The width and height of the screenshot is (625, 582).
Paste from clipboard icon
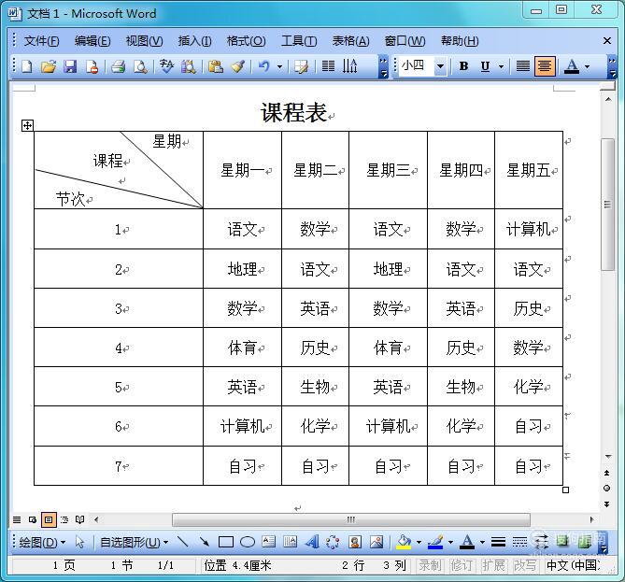click(x=215, y=66)
